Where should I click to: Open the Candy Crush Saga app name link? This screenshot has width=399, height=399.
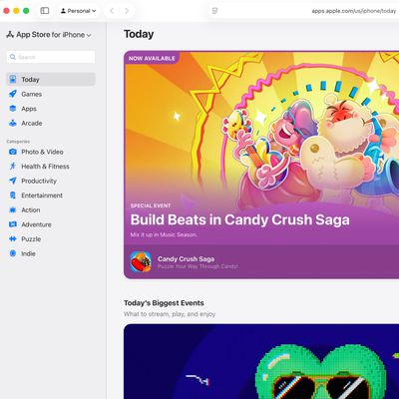click(186, 259)
